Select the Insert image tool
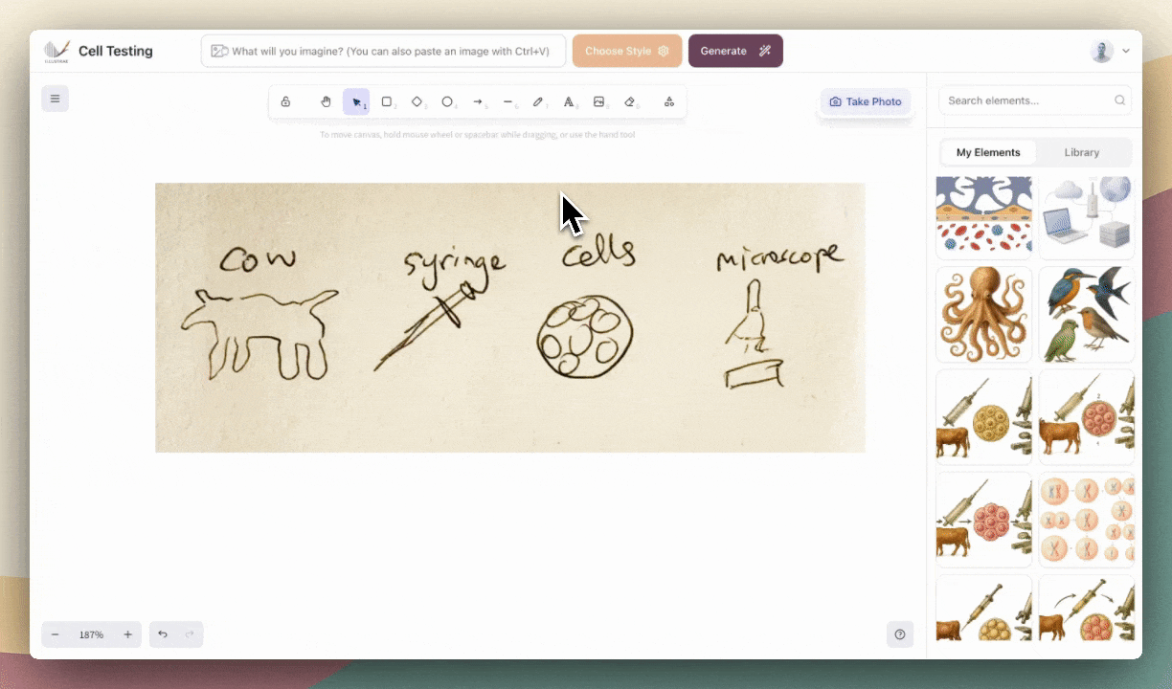 click(x=599, y=101)
